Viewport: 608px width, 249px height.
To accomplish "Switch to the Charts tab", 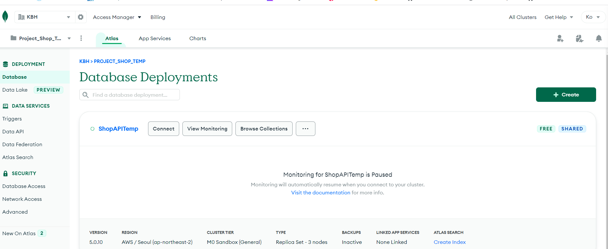I will click(198, 39).
